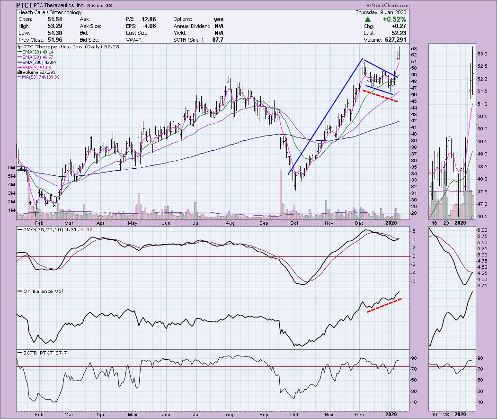This screenshot has width=497, height=419.
Task: Click the EMA(50) 46.57 legend entry
Action: (36, 57)
